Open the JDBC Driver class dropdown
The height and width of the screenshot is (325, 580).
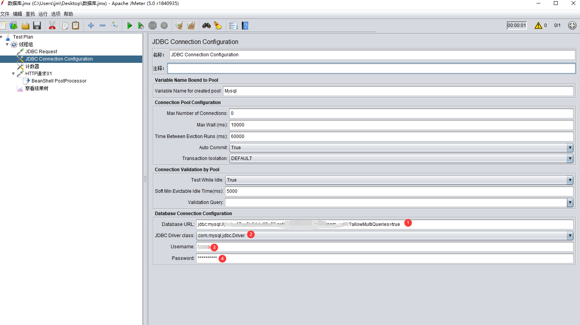pos(570,236)
